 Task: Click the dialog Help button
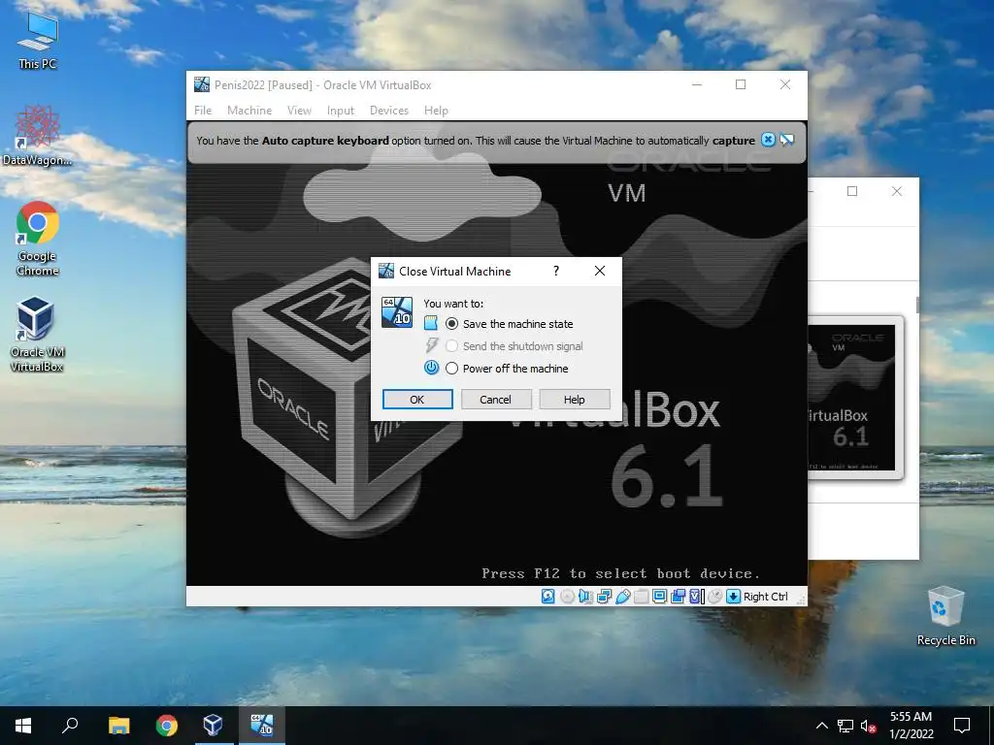tap(575, 399)
